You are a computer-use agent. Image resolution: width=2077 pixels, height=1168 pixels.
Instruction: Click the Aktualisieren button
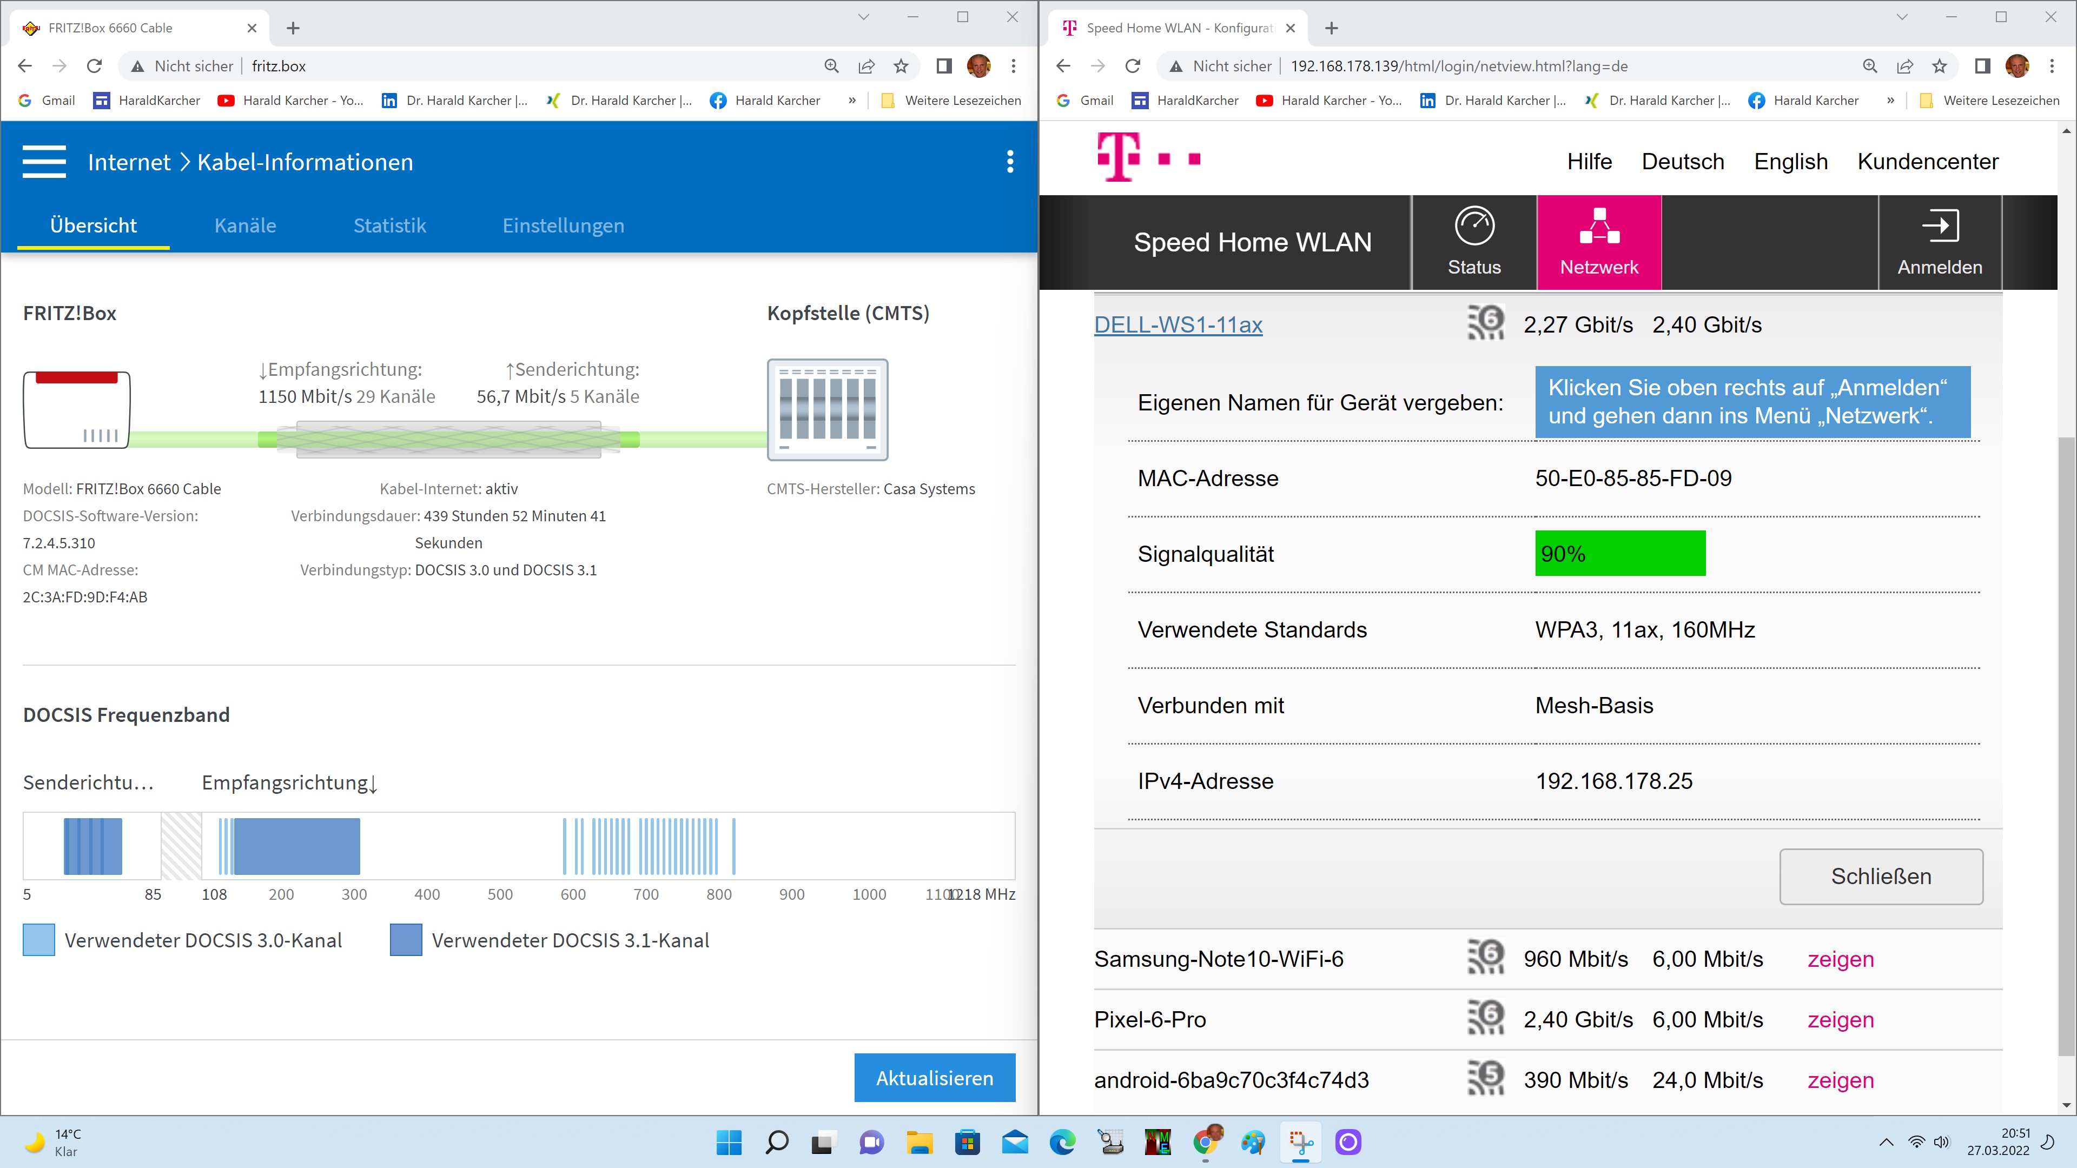click(x=935, y=1078)
